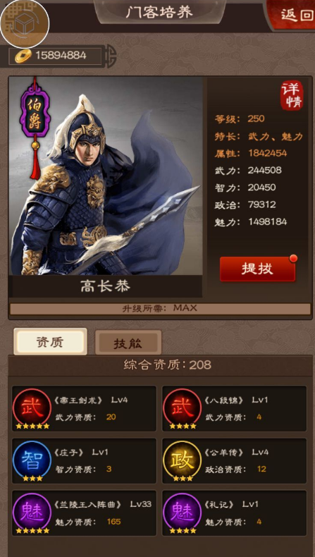The image size is (315, 557).
Task: Open the 兰陵王入阵曲 Lv33 book entry
Action: [x=84, y=513]
